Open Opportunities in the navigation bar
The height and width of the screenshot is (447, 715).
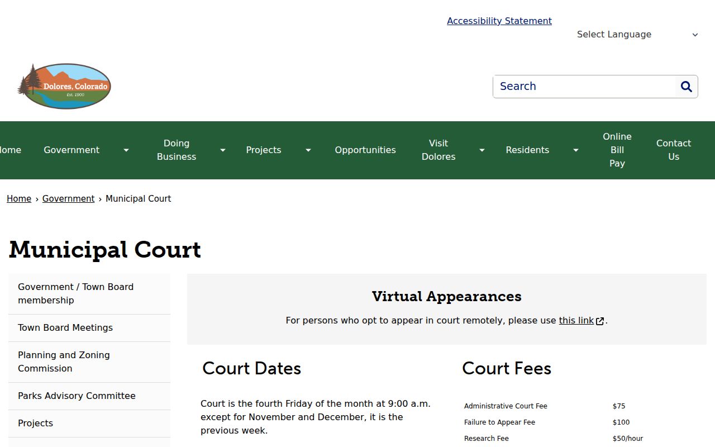[x=365, y=150]
